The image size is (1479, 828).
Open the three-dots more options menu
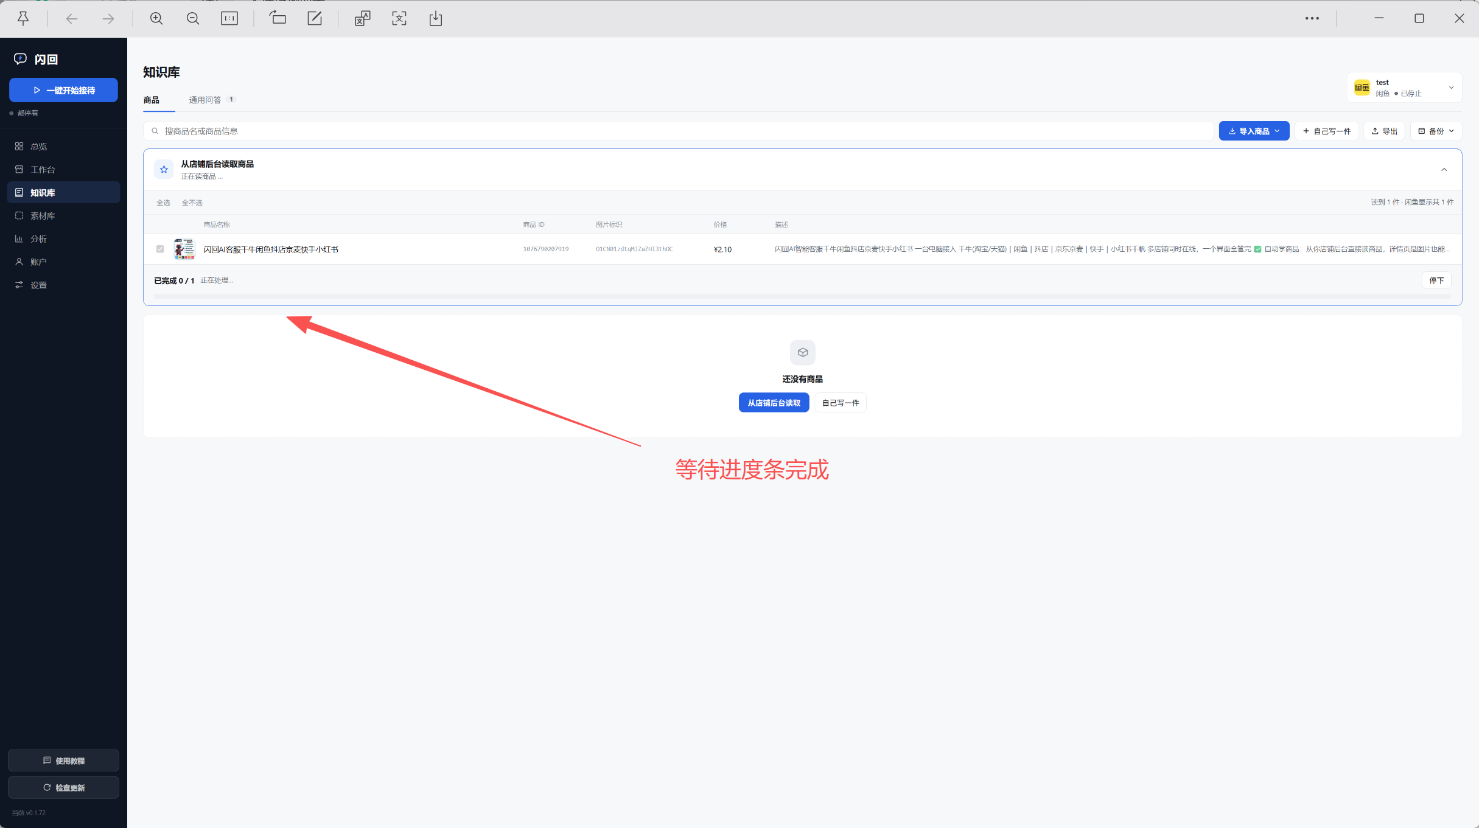pyautogui.click(x=1312, y=19)
